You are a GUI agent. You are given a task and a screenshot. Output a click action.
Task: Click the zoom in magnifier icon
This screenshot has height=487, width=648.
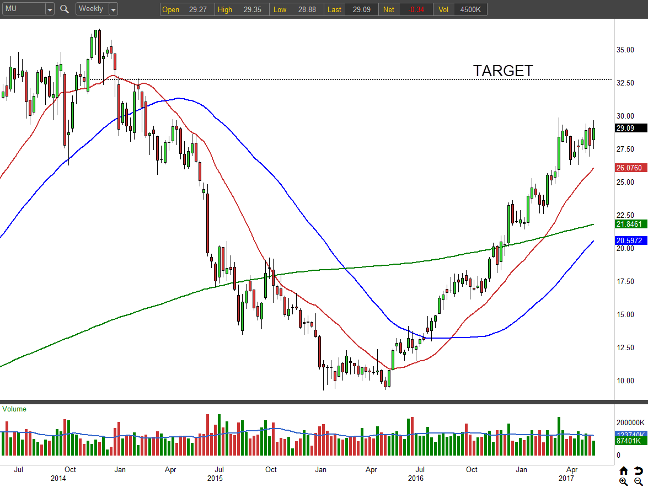(x=624, y=481)
